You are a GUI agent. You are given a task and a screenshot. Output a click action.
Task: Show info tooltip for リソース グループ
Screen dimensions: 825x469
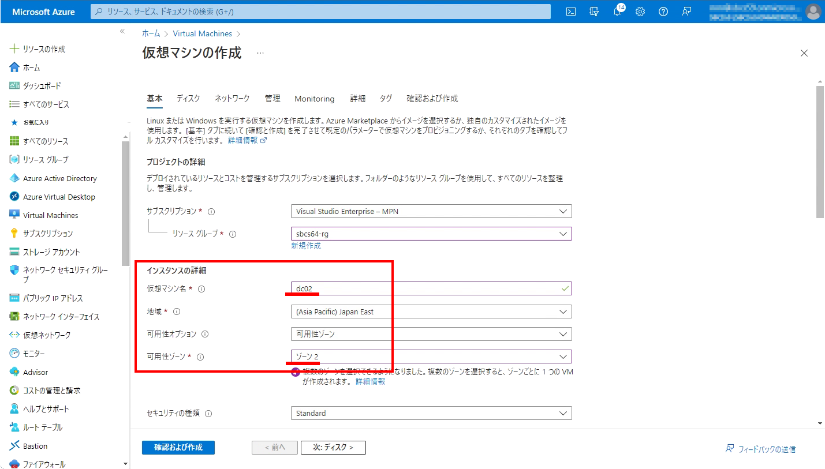click(x=233, y=234)
